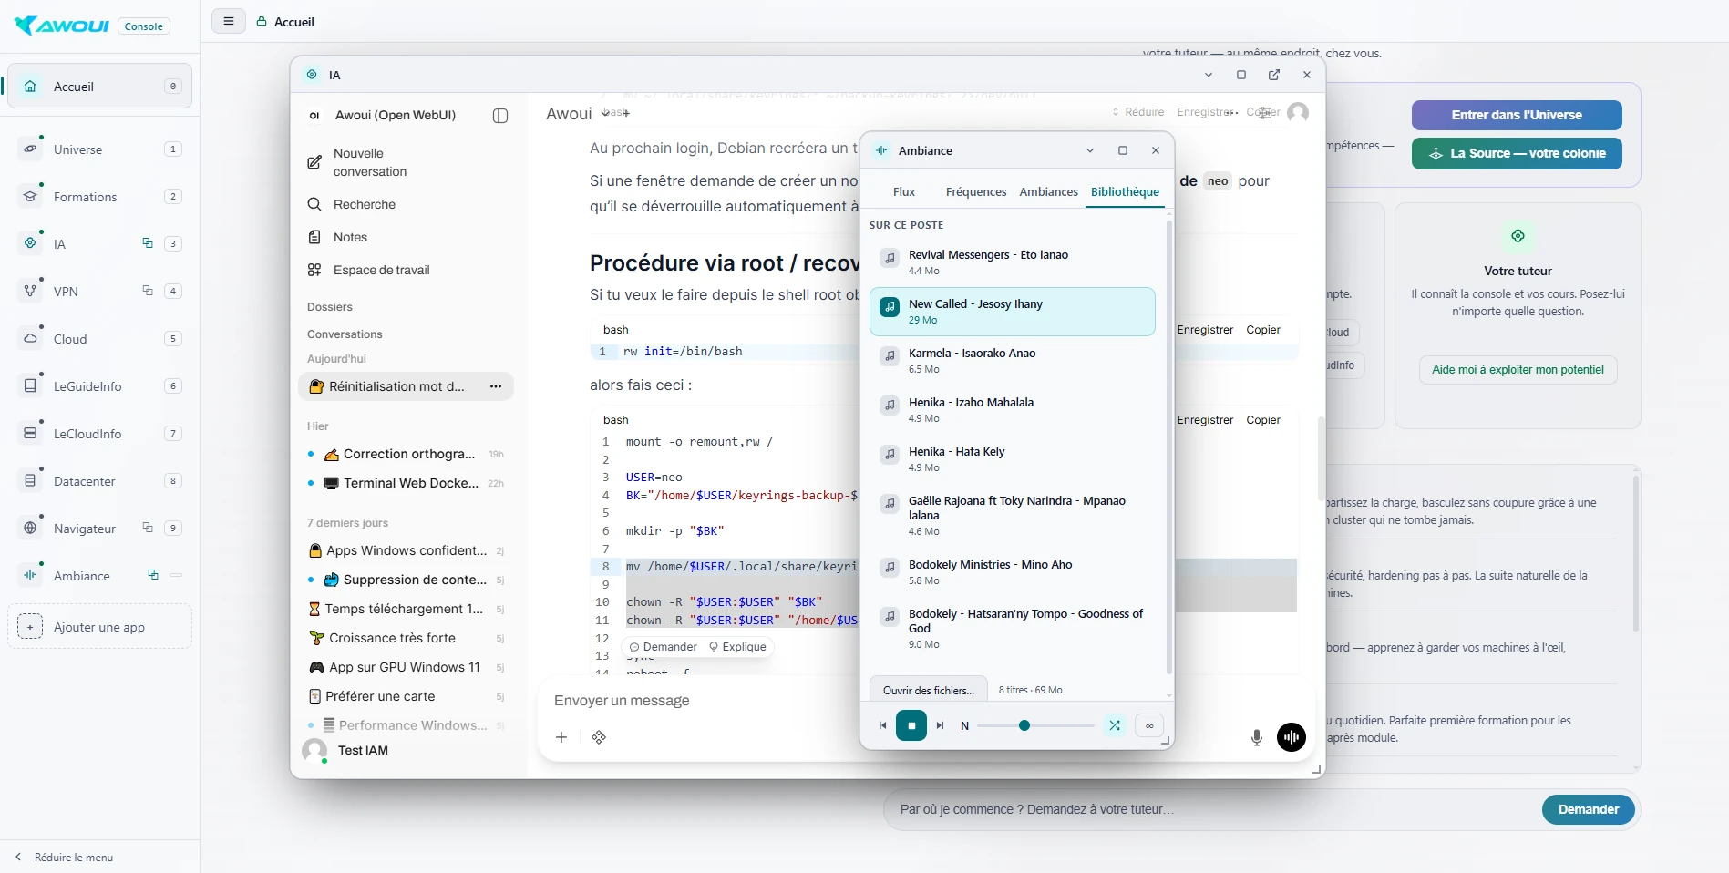Image resolution: width=1729 pixels, height=873 pixels.
Task: Open options menu for Réinitialisation mot conversation
Action: click(496, 386)
